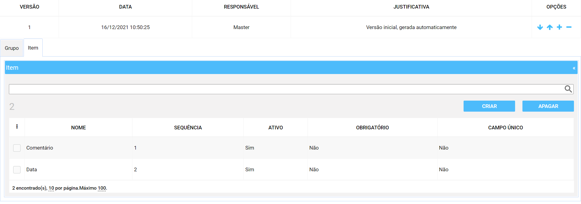Sort by the NOME column header
581x204 pixels.
tap(78, 128)
